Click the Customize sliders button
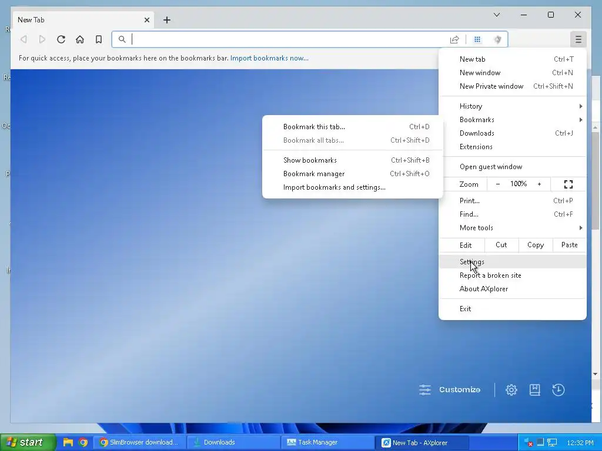This screenshot has height=451, width=602. tap(450, 390)
